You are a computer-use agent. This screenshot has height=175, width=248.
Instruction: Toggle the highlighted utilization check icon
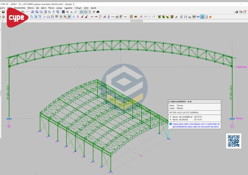click(x=202, y=17)
